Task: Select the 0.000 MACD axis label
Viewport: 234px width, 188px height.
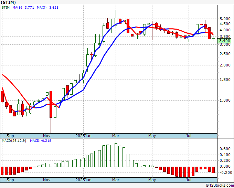Action: 225,166
